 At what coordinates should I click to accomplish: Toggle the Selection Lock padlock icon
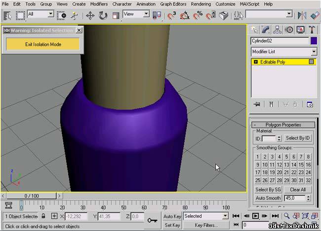(43, 216)
